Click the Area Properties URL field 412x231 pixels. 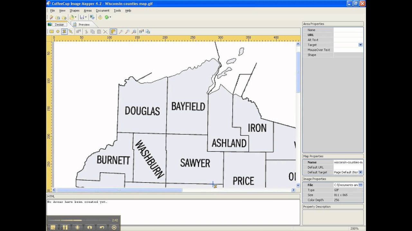[348, 35]
